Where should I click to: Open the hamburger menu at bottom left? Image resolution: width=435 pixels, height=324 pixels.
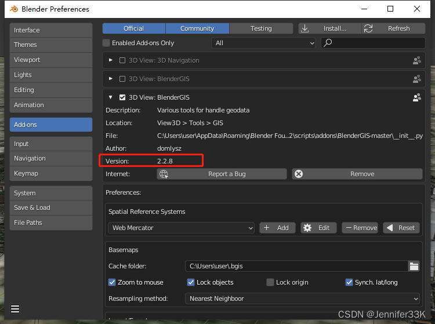pos(15,309)
